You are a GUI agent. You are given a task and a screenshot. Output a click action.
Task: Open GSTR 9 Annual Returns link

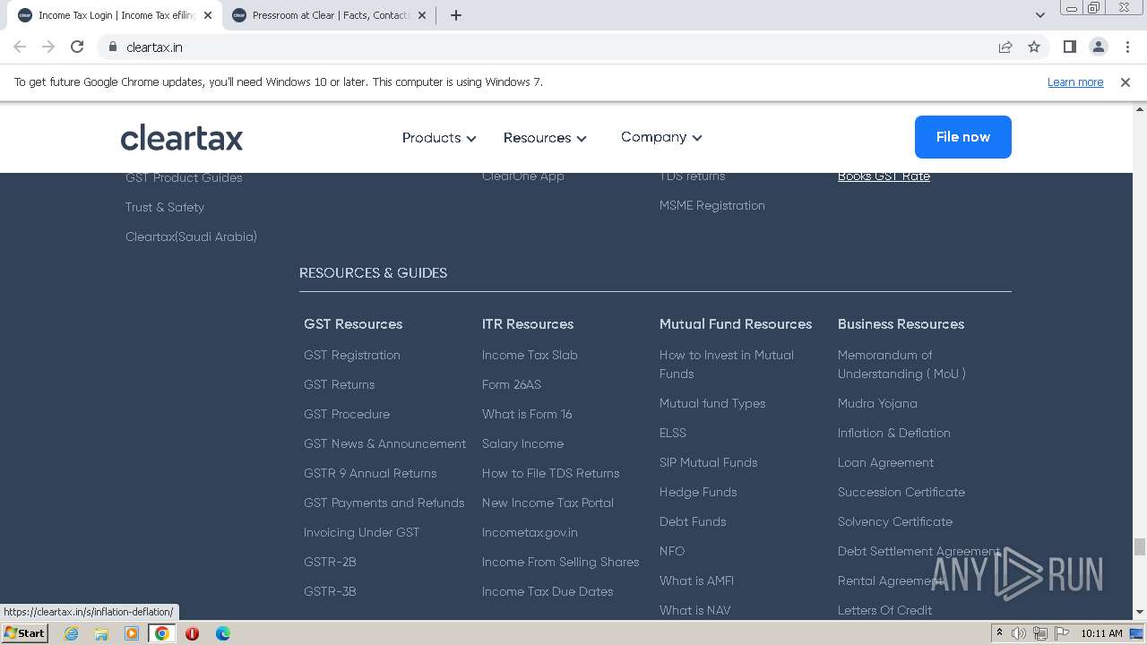[370, 473]
